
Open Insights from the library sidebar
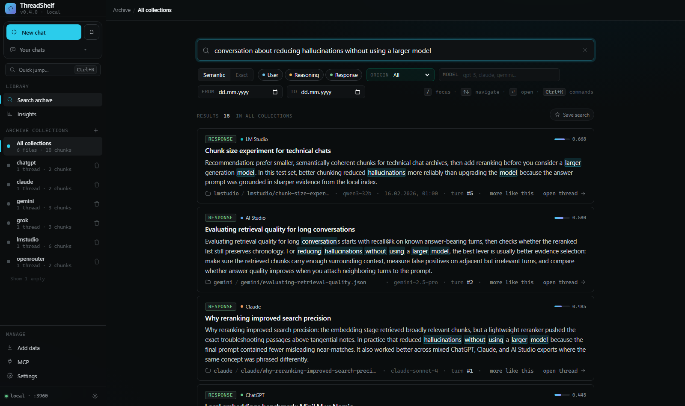(53, 114)
